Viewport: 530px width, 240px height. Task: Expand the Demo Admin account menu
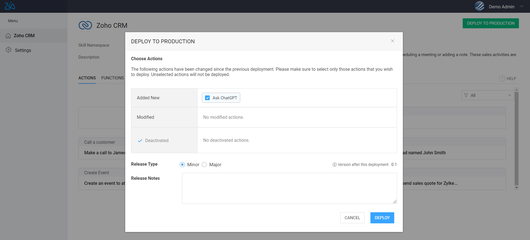tap(521, 6)
